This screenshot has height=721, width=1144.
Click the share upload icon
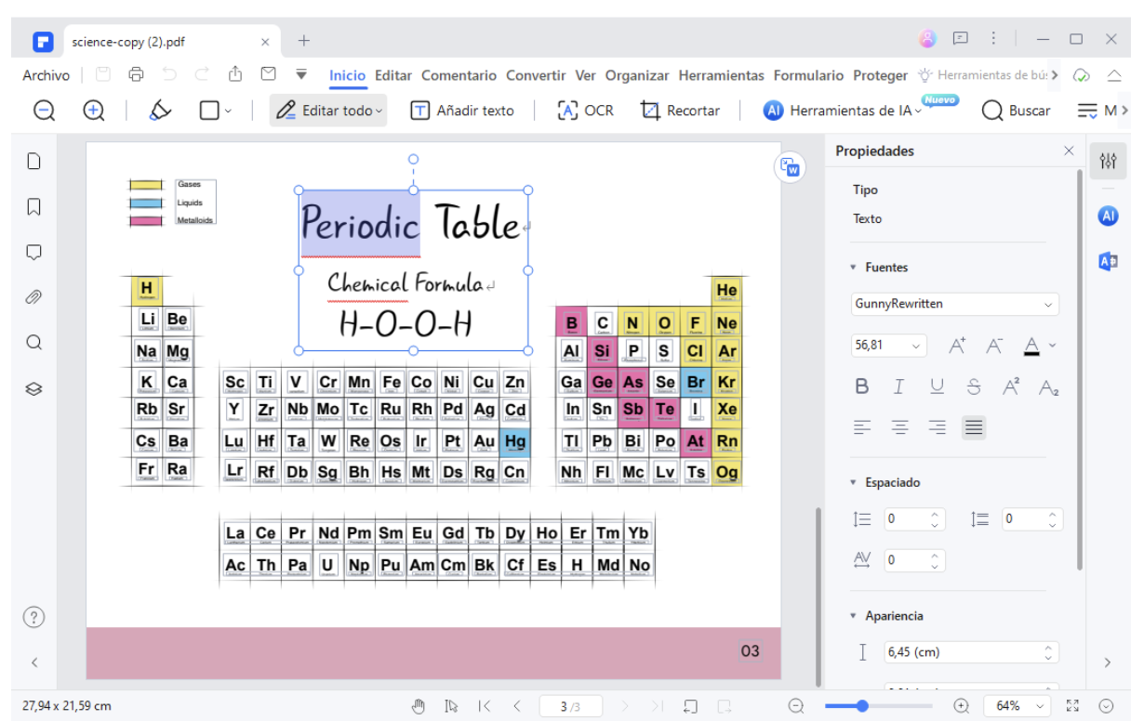click(x=235, y=75)
